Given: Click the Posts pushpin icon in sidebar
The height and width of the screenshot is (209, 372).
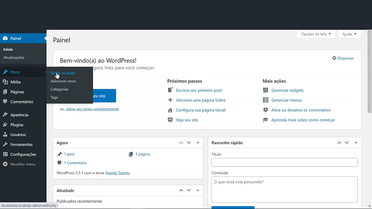Looking at the screenshot, I should click(x=5, y=72).
